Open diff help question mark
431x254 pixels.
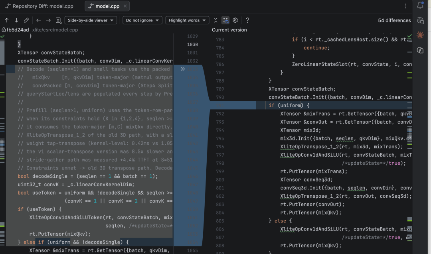[x=247, y=20]
